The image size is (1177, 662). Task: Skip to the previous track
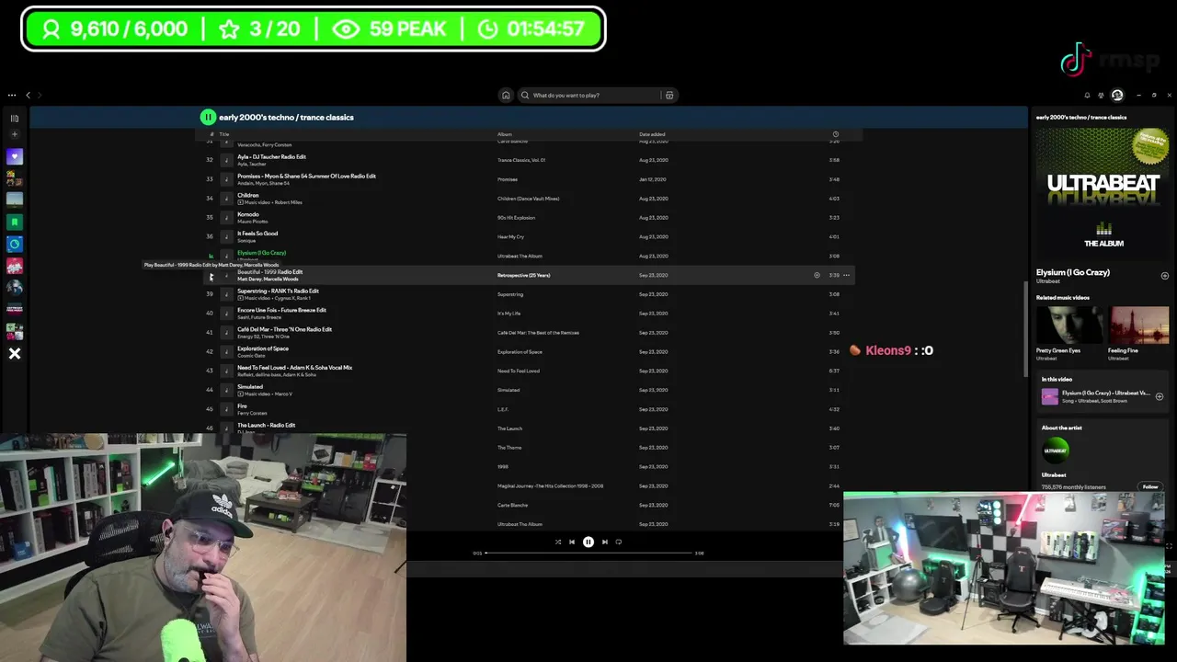[572, 542]
